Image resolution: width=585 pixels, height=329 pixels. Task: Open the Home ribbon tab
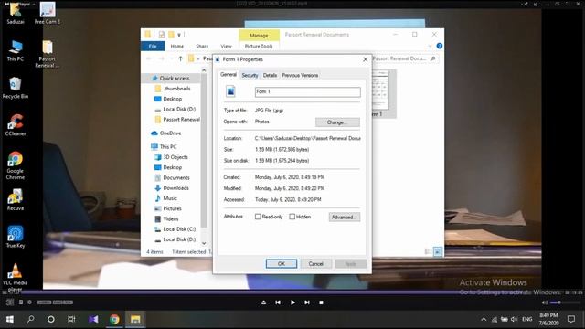tap(176, 47)
